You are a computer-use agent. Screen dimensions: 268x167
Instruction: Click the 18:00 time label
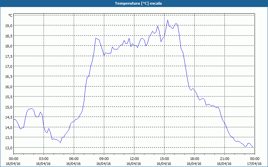tap(195, 159)
